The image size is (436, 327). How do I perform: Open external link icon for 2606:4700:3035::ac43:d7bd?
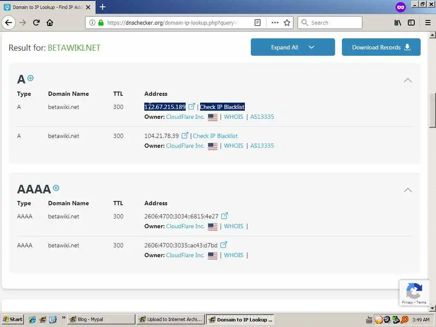pyautogui.click(x=224, y=245)
